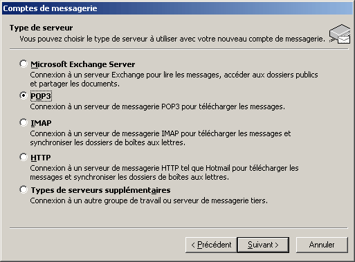The height and width of the screenshot is (262, 355).
Task: Select the Microsoft Exchange Server radio button
Action: pyautogui.click(x=24, y=64)
